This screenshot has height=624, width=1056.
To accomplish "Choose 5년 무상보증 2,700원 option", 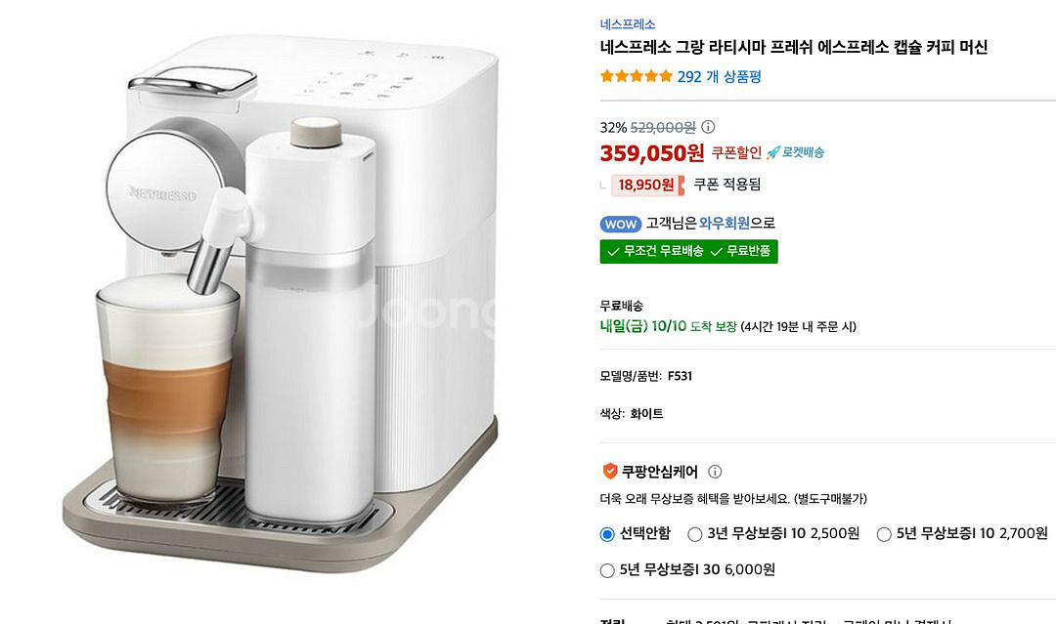I will pos(884,534).
